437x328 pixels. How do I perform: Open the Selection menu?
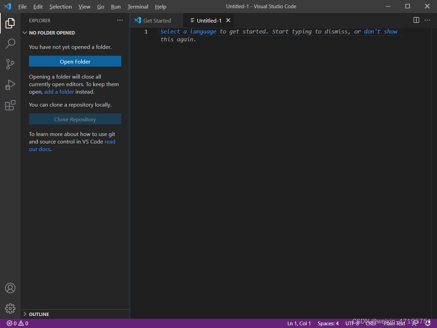[60, 6]
